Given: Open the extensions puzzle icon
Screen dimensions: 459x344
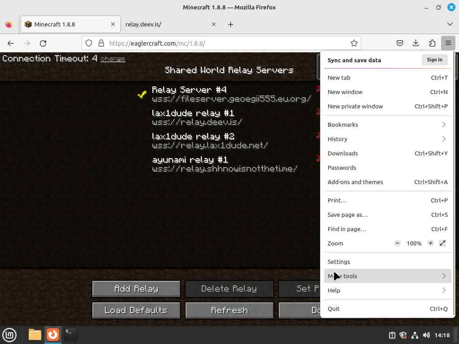Looking at the screenshot, I should [432, 43].
